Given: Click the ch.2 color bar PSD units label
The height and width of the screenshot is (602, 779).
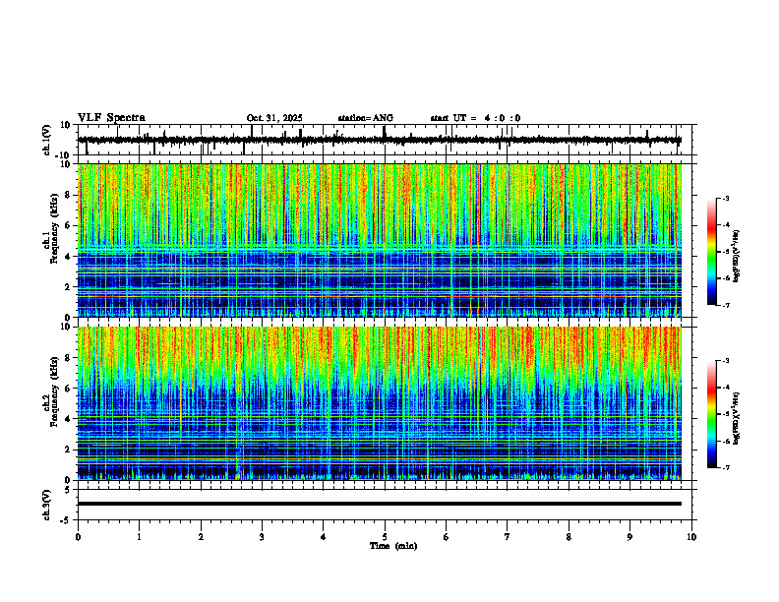Looking at the screenshot, I should (737, 418).
